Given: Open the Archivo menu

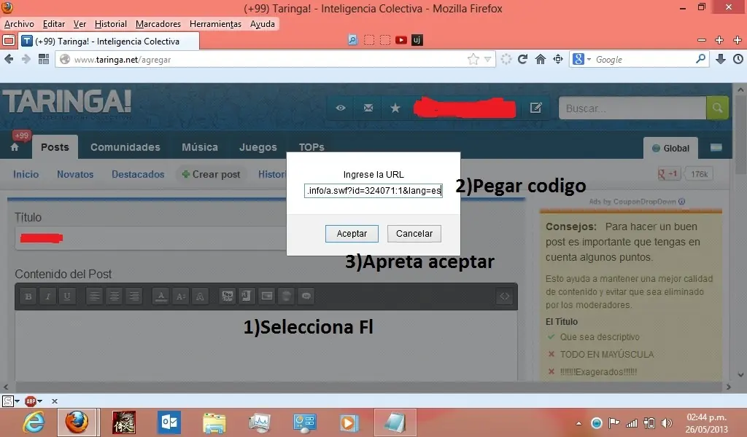Looking at the screenshot, I should (19, 24).
